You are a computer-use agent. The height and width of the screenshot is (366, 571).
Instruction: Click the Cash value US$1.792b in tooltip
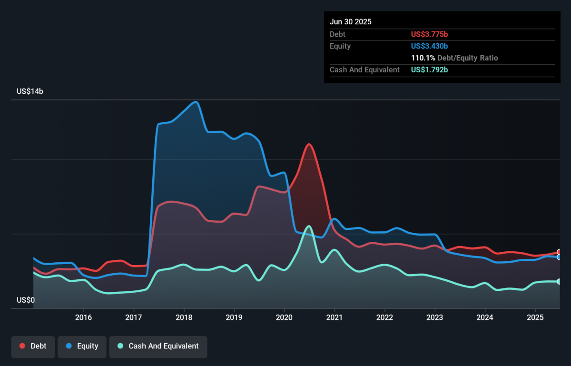pyautogui.click(x=429, y=70)
